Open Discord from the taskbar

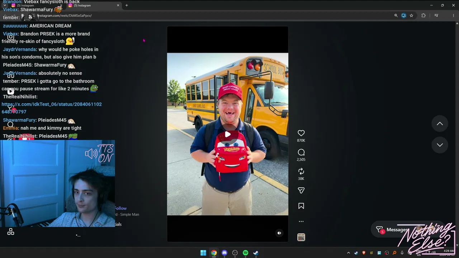[x=224, y=253]
